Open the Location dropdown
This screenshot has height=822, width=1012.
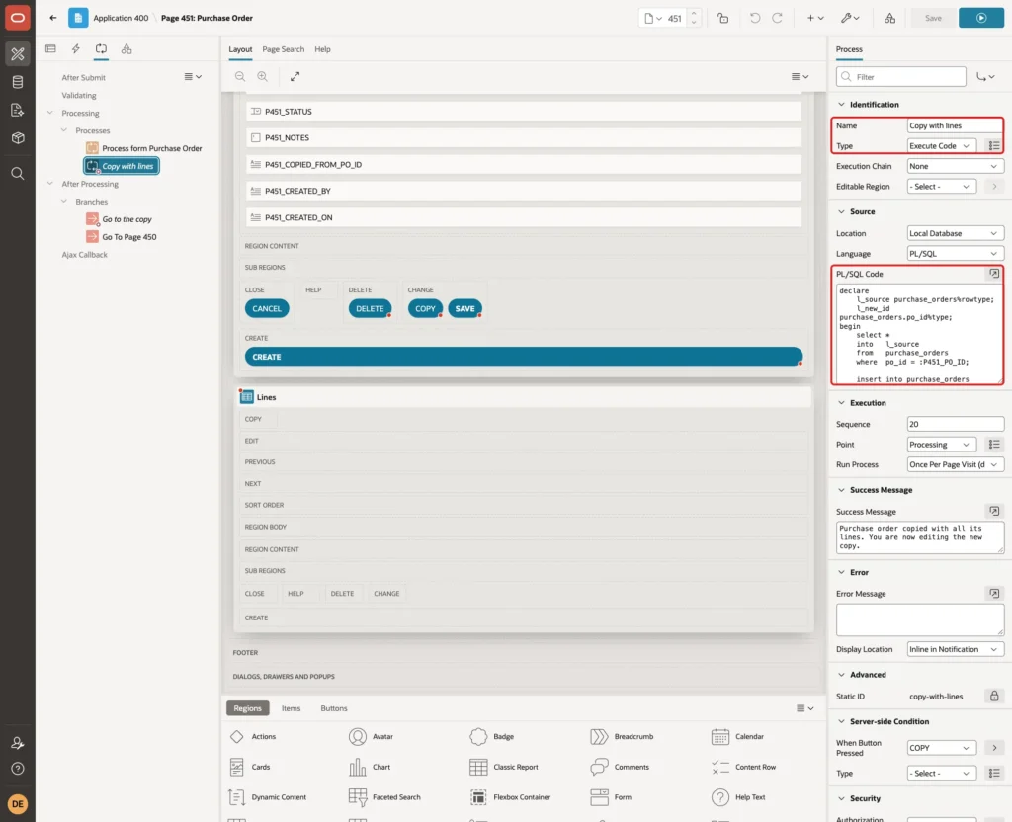[x=955, y=233]
